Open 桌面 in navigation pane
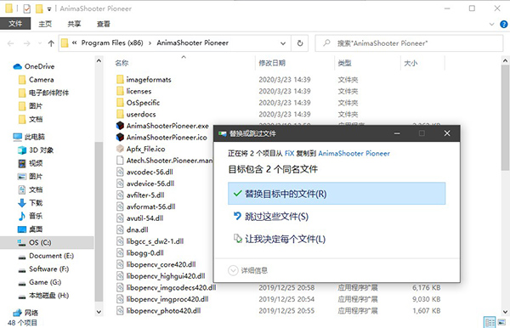 click(31, 229)
